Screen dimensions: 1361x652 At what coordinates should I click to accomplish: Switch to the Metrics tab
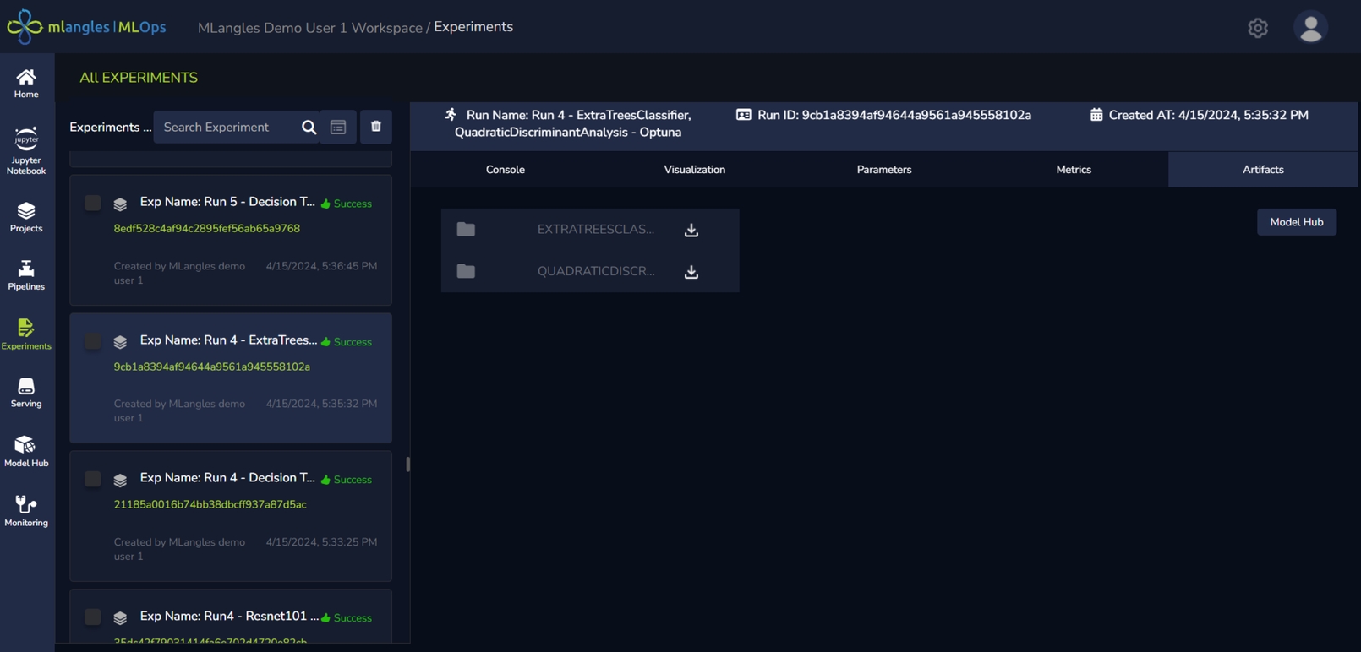click(1073, 170)
